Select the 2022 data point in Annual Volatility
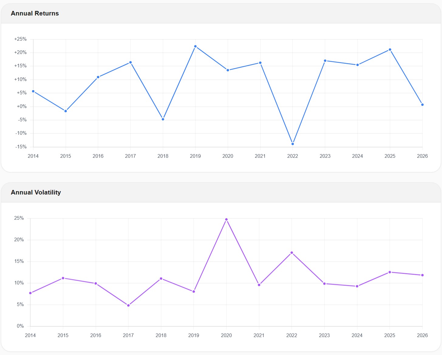Image resolution: width=442 pixels, height=355 pixels. point(292,252)
